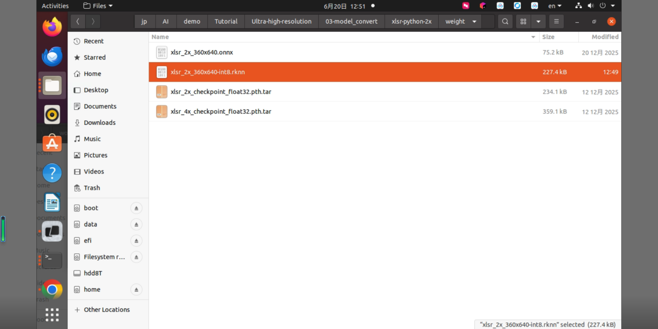
Task: Open the en language indicator menu
Action: point(555,6)
